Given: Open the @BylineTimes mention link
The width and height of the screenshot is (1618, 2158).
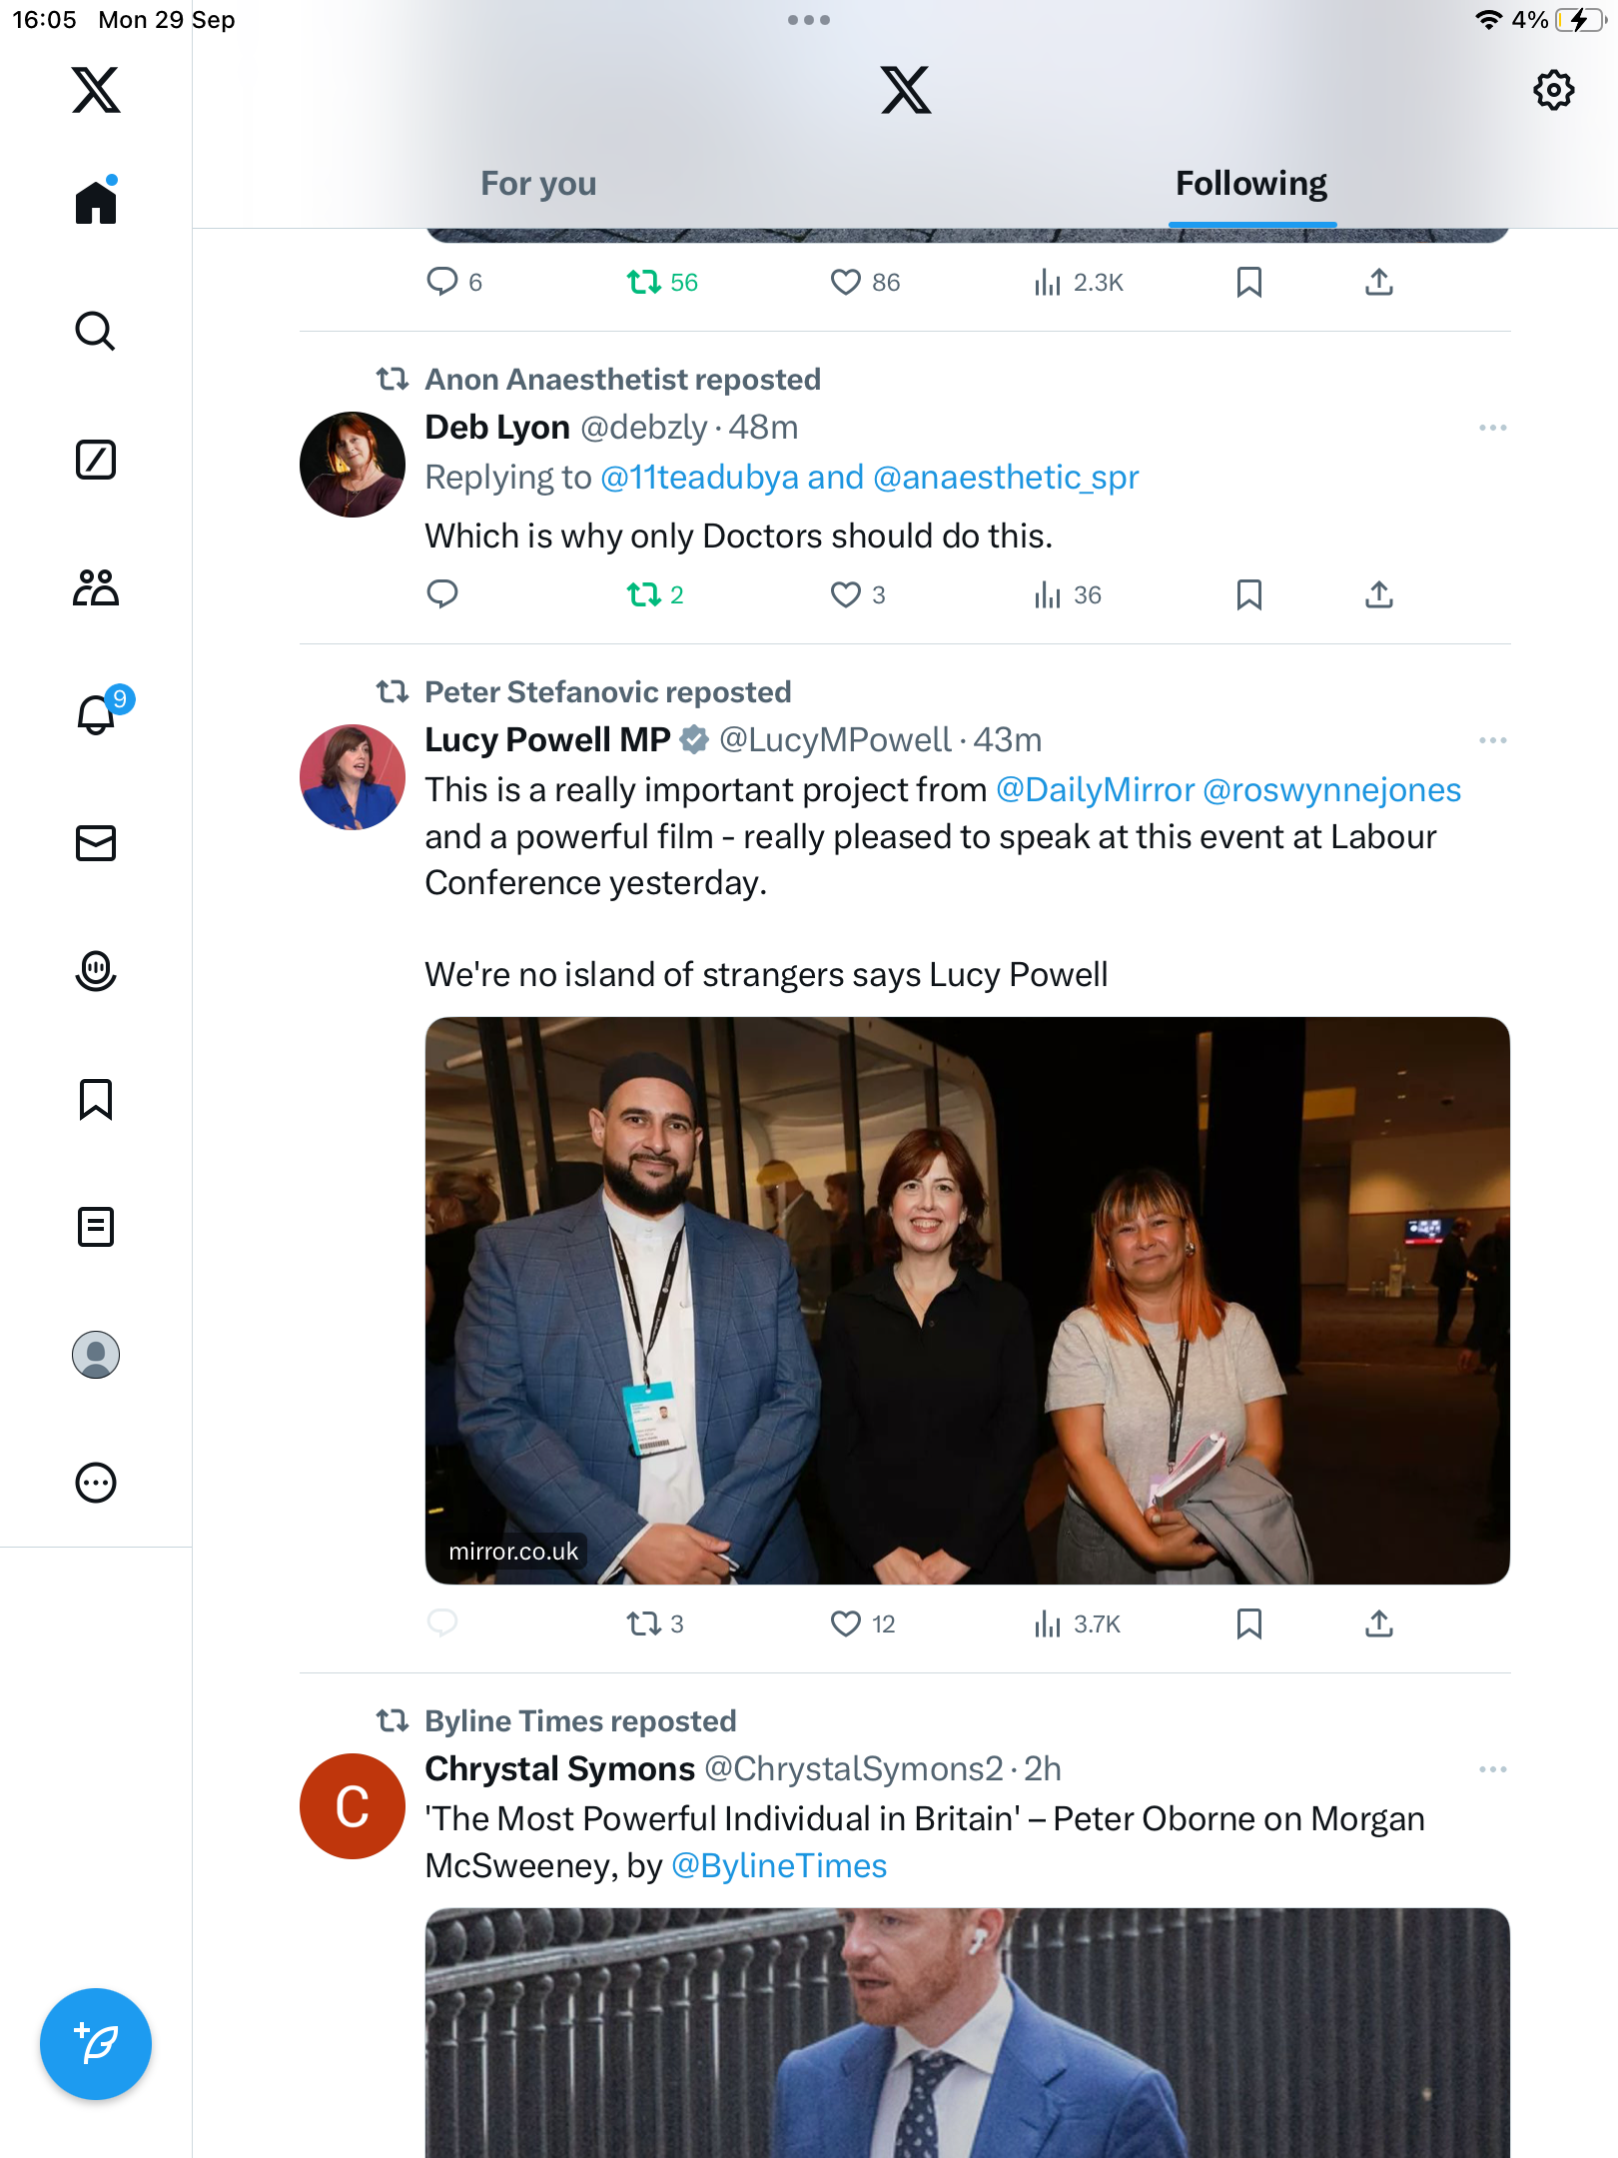Looking at the screenshot, I should tap(779, 1866).
